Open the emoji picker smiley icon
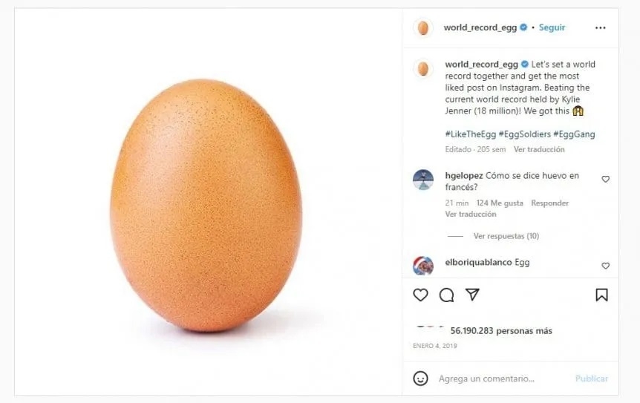 420,379
